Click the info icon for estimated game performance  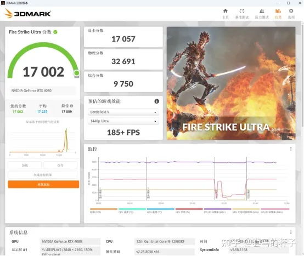(156, 101)
